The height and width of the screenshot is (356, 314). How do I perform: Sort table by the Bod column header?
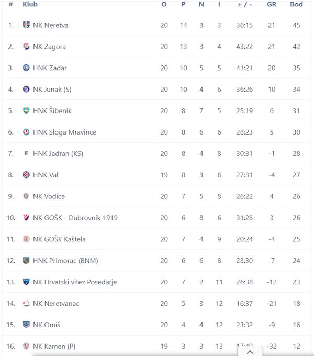pos(296,5)
